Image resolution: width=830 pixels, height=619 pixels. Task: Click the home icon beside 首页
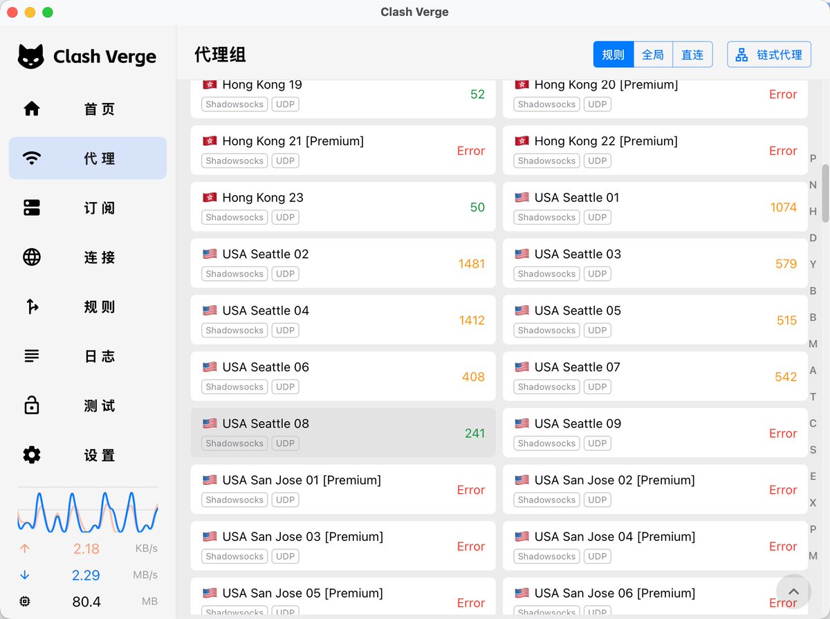click(32, 109)
